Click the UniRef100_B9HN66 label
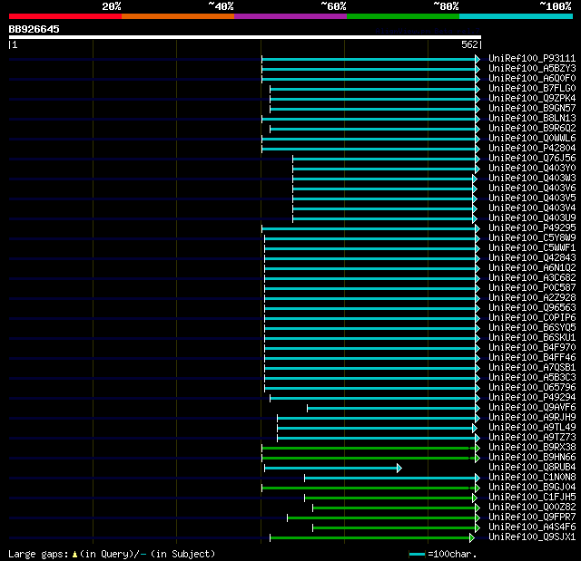This screenshot has width=581, height=561. [x=532, y=458]
